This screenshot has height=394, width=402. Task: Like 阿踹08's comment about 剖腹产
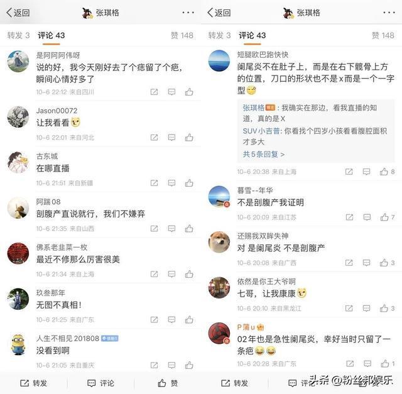(x=189, y=228)
